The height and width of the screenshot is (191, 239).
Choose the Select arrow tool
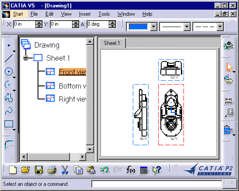tap(229, 67)
